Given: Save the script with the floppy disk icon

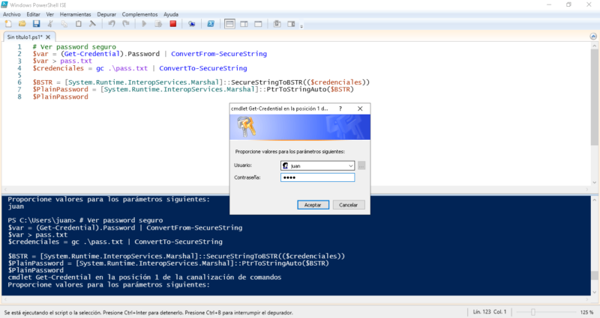Looking at the screenshot, I should coord(36,24).
